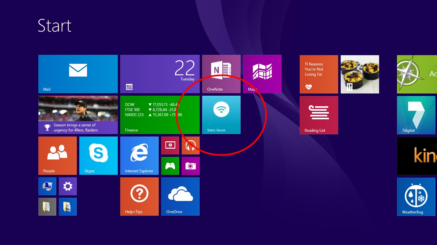The image size is (437, 245).
Task: Open the 7digital music tile
Action: [416, 115]
